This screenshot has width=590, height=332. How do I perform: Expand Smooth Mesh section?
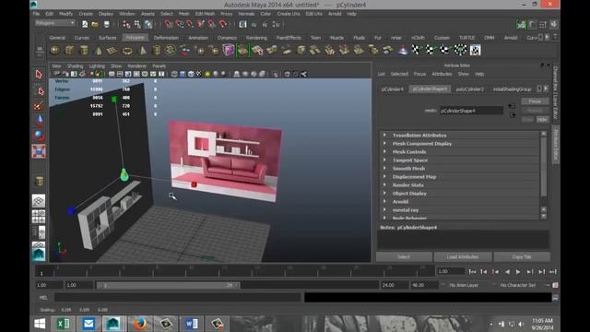(384, 168)
